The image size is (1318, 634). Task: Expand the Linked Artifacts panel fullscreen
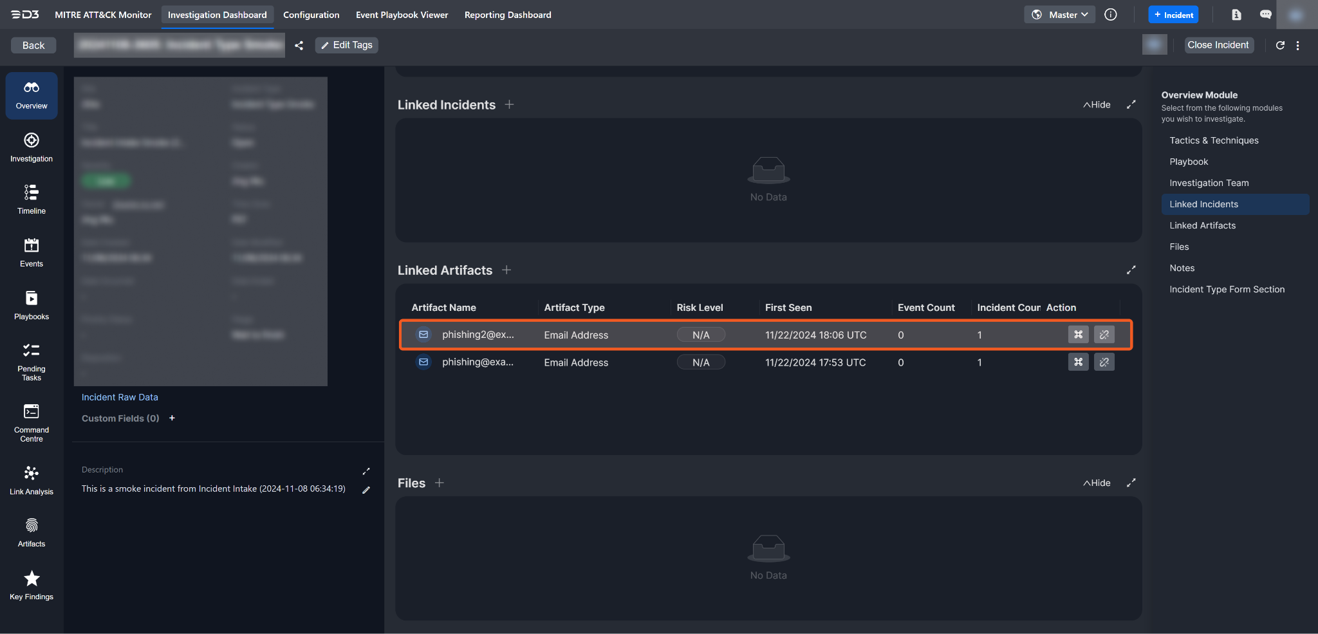click(x=1131, y=270)
